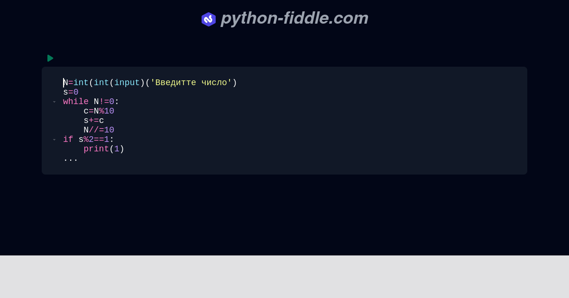This screenshot has width=569, height=298.
Task: Click the ... placeholder line
Action: point(70,158)
